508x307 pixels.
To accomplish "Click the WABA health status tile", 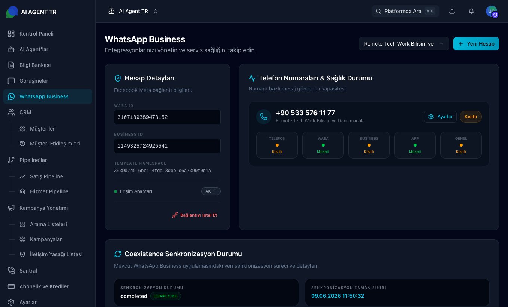I will 323,145.
